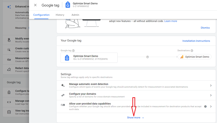Screen dimensions: 217x123
Task: Click Modify events touch icon in background page
Action: pyautogui.click(x=9, y=40)
